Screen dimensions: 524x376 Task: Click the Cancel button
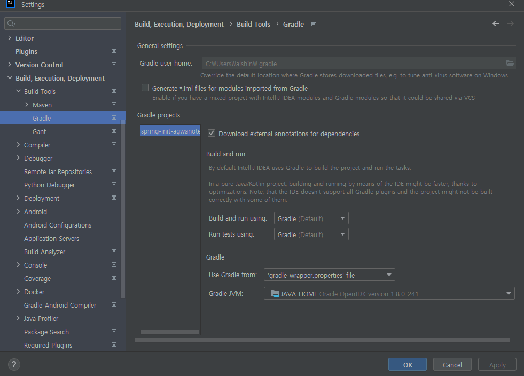tap(452, 365)
